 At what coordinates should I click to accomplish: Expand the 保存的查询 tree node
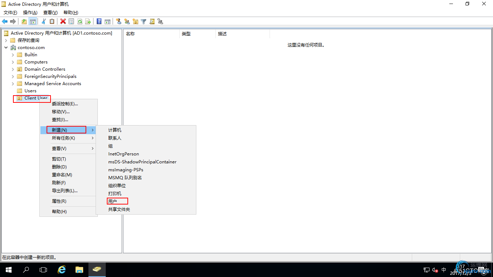click(6, 40)
